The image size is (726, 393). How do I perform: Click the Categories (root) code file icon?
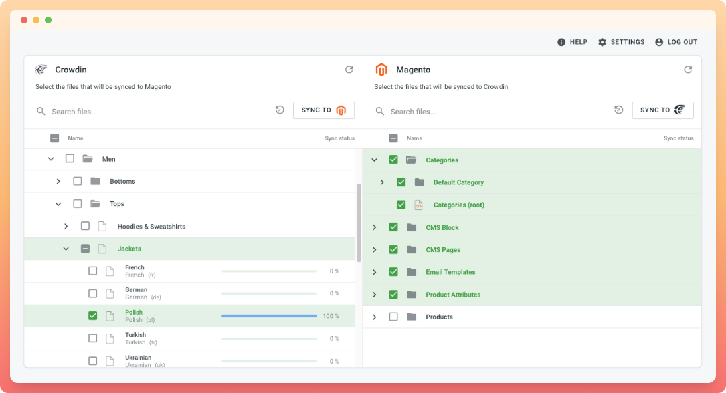(418, 205)
